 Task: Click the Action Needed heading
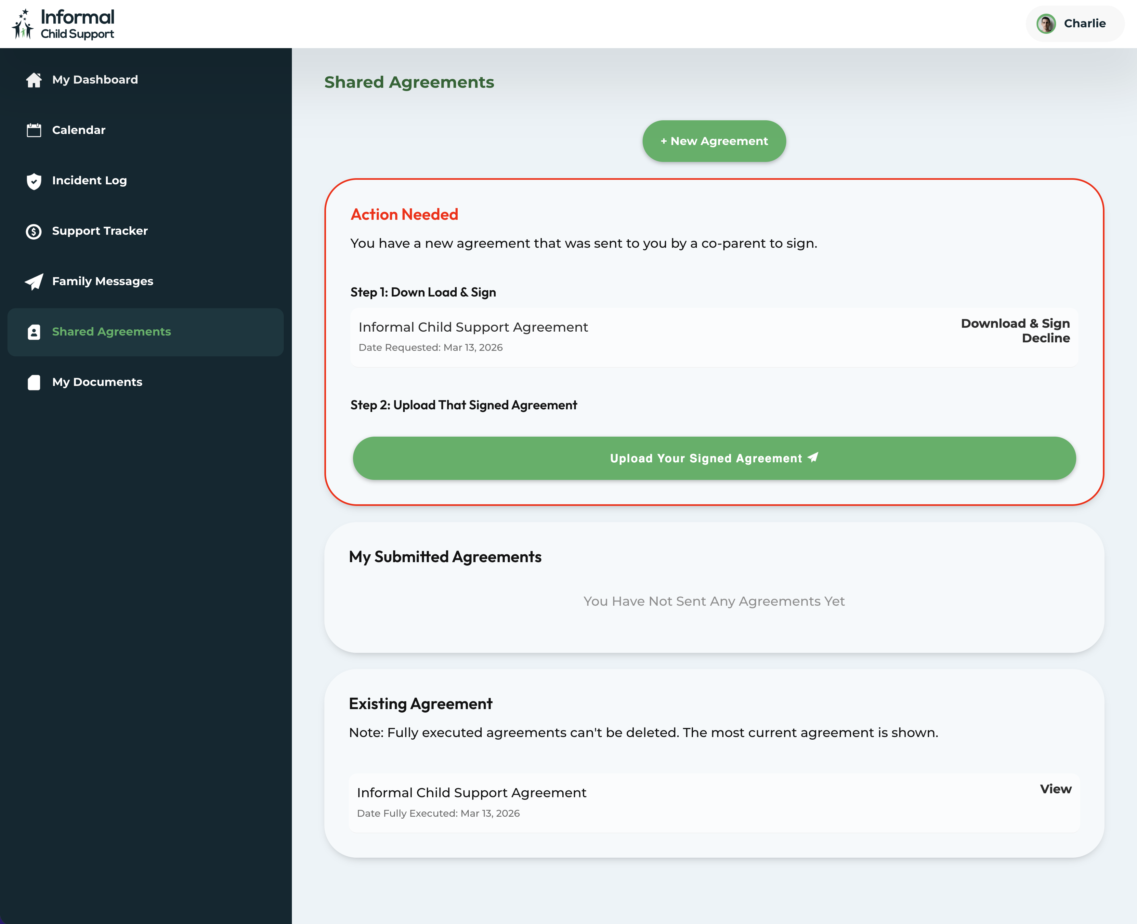(404, 215)
